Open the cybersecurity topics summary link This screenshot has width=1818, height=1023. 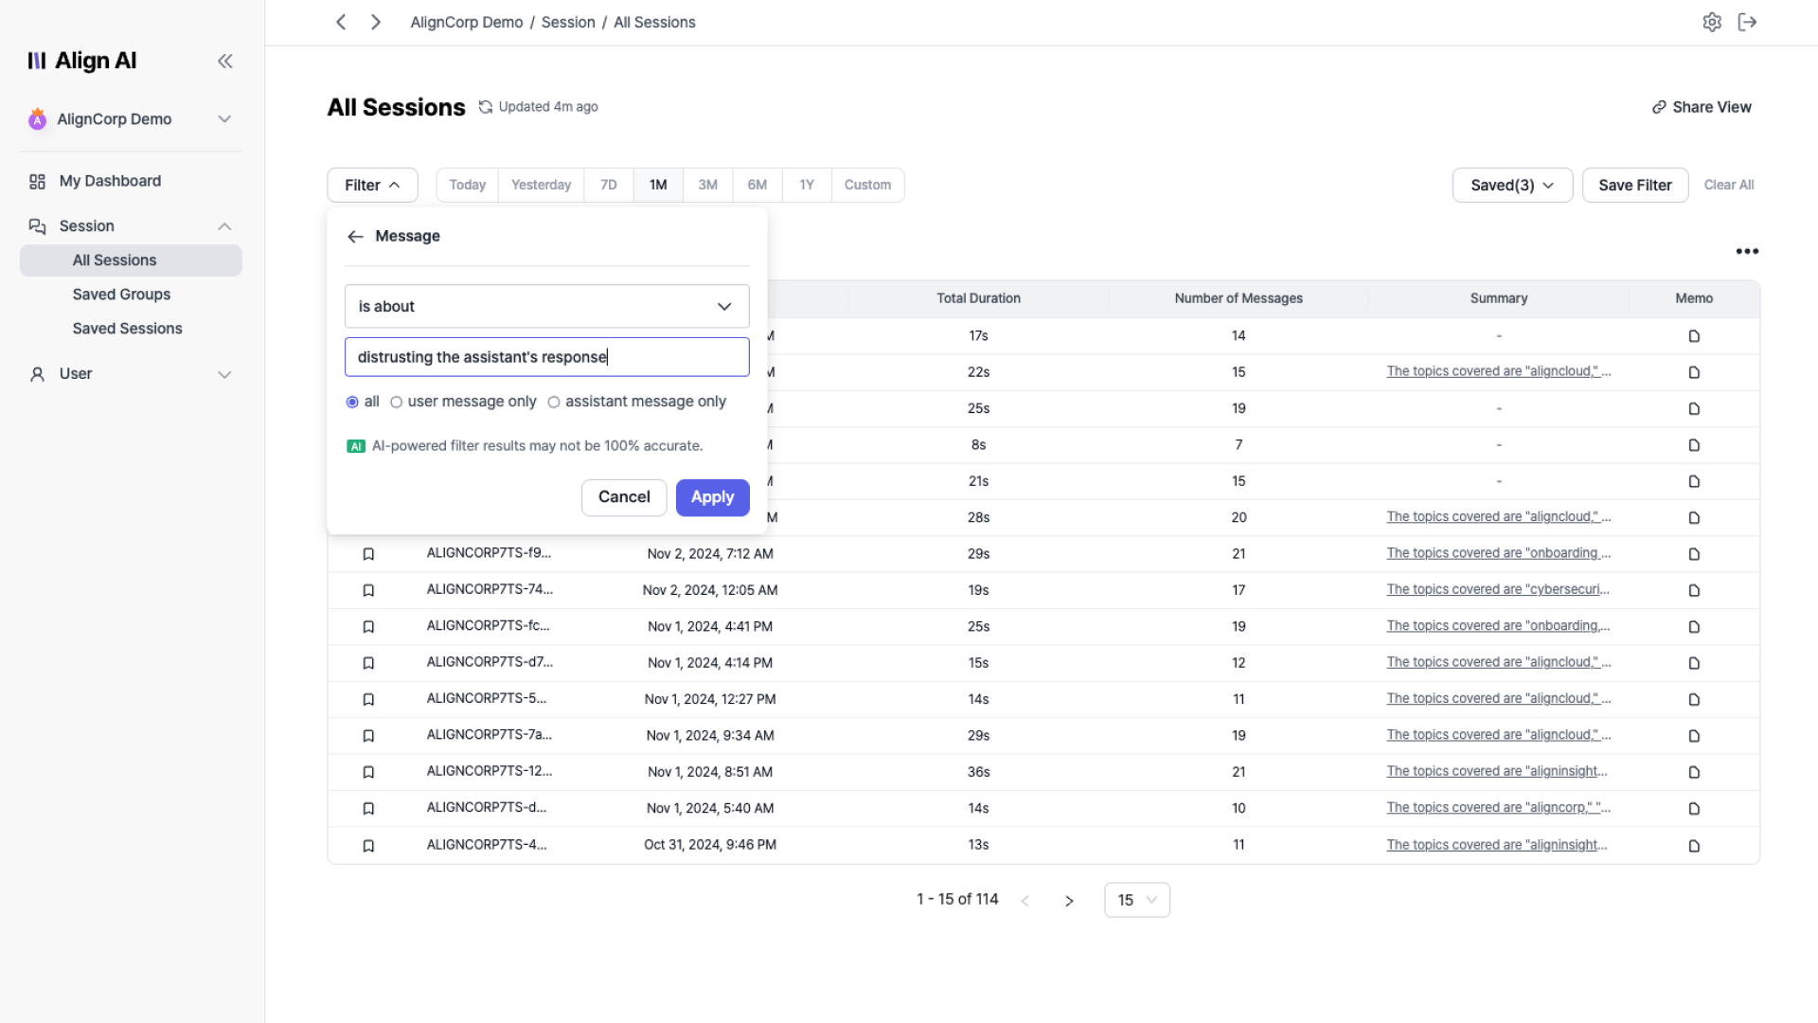pos(1496,589)
